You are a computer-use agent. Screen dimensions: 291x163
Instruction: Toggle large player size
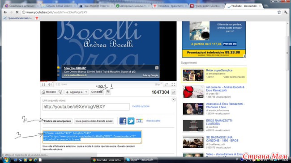[167, 84]
